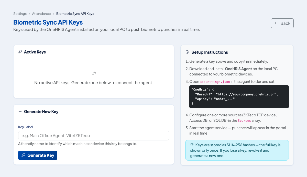Click the Biometric Sync API Keys breadcrumb

tap(75, 14)
